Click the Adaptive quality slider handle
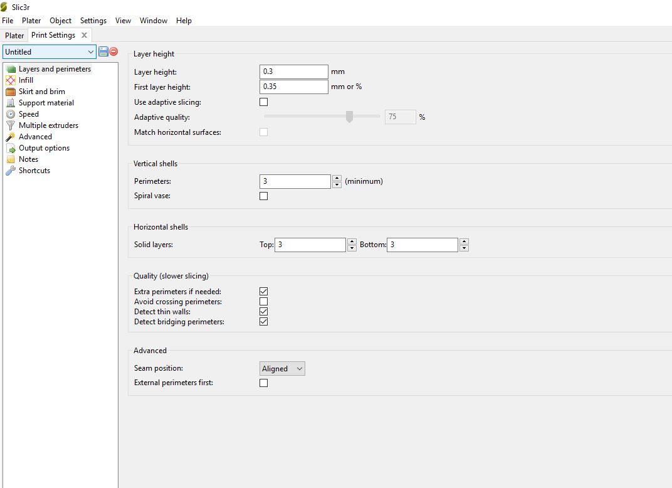The width and height of the screenshot is (672, 488). tap(349, 117)
